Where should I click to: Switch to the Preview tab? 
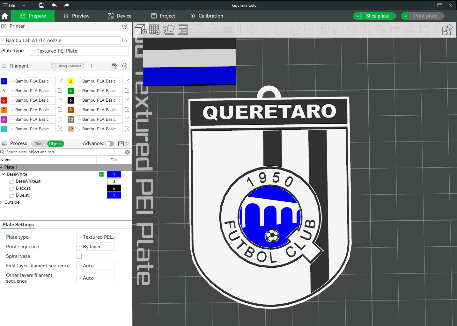[x=76, y=16]
